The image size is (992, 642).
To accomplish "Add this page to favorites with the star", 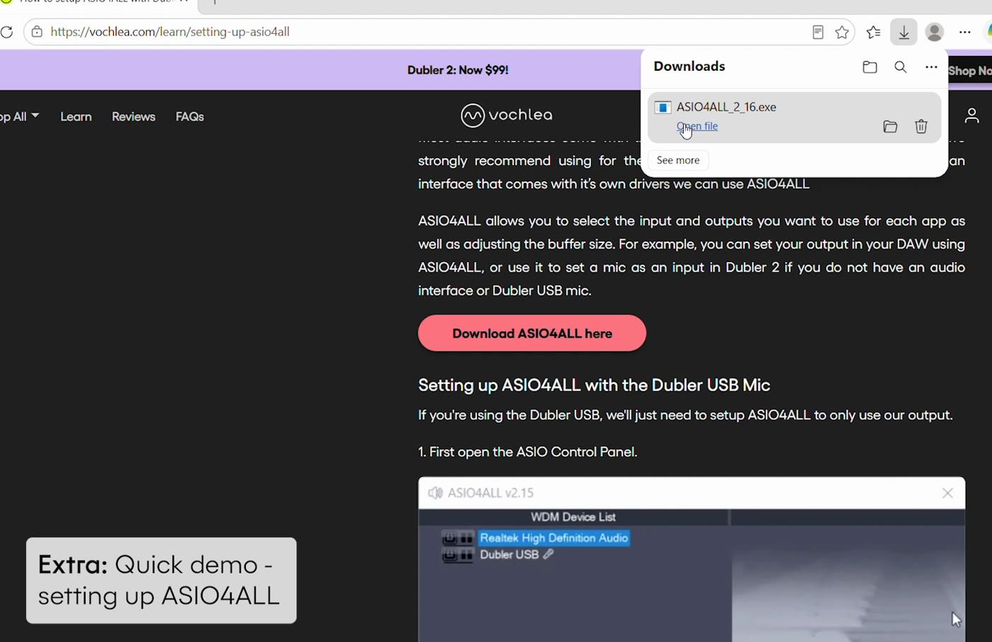I will click(x=842, y=32).
